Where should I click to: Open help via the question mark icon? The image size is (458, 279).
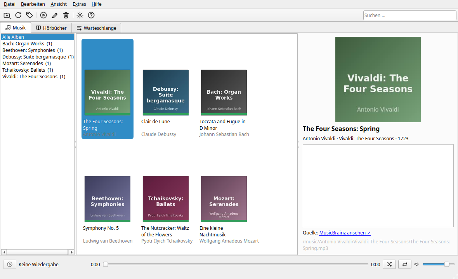point(91,15)
